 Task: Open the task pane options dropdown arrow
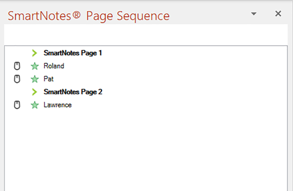point(254,14)
